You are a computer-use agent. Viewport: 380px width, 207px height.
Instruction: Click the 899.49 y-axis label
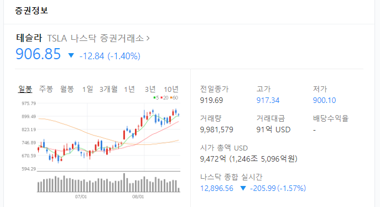tap(29, 117)
